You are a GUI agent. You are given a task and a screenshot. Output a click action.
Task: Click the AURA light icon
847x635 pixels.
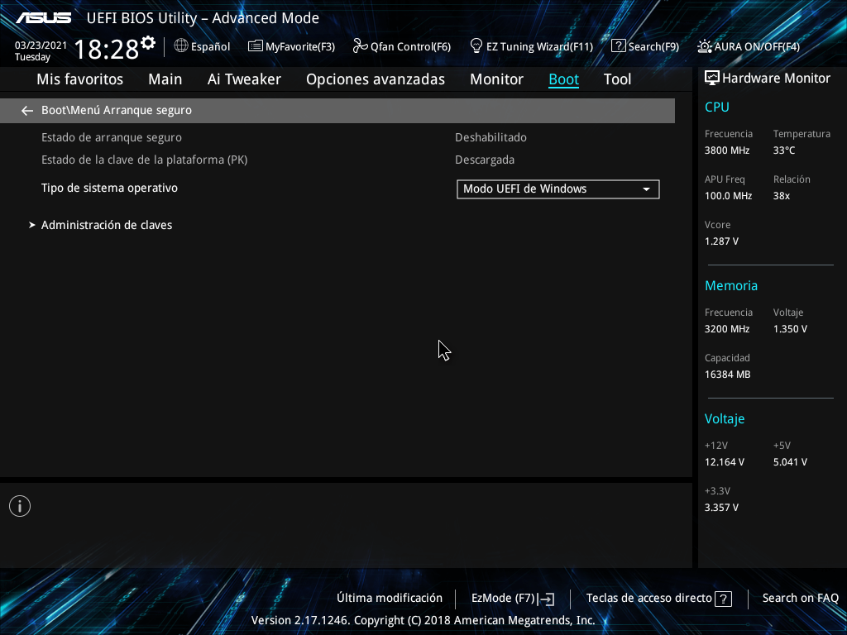click(x=705, y=46)
